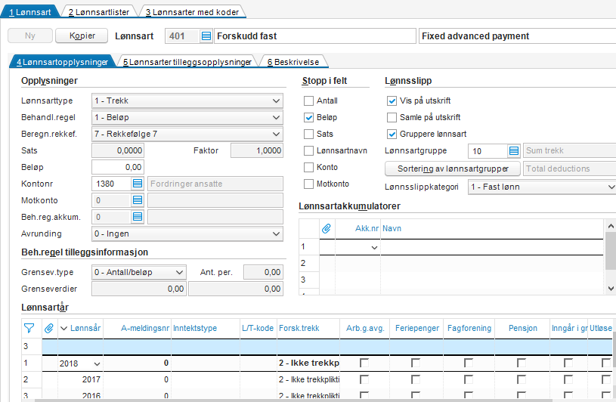Viewport: 616px width, 402px height.
Task: Click into Forskudd fast name field
Action: tap(314, 36)
